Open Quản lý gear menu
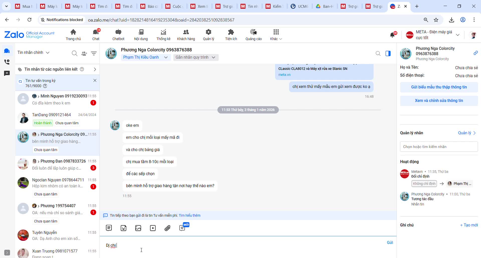Image resolution: width=481 pixels, height=258 pixels. pyautogui.click(x=208, y=35)
